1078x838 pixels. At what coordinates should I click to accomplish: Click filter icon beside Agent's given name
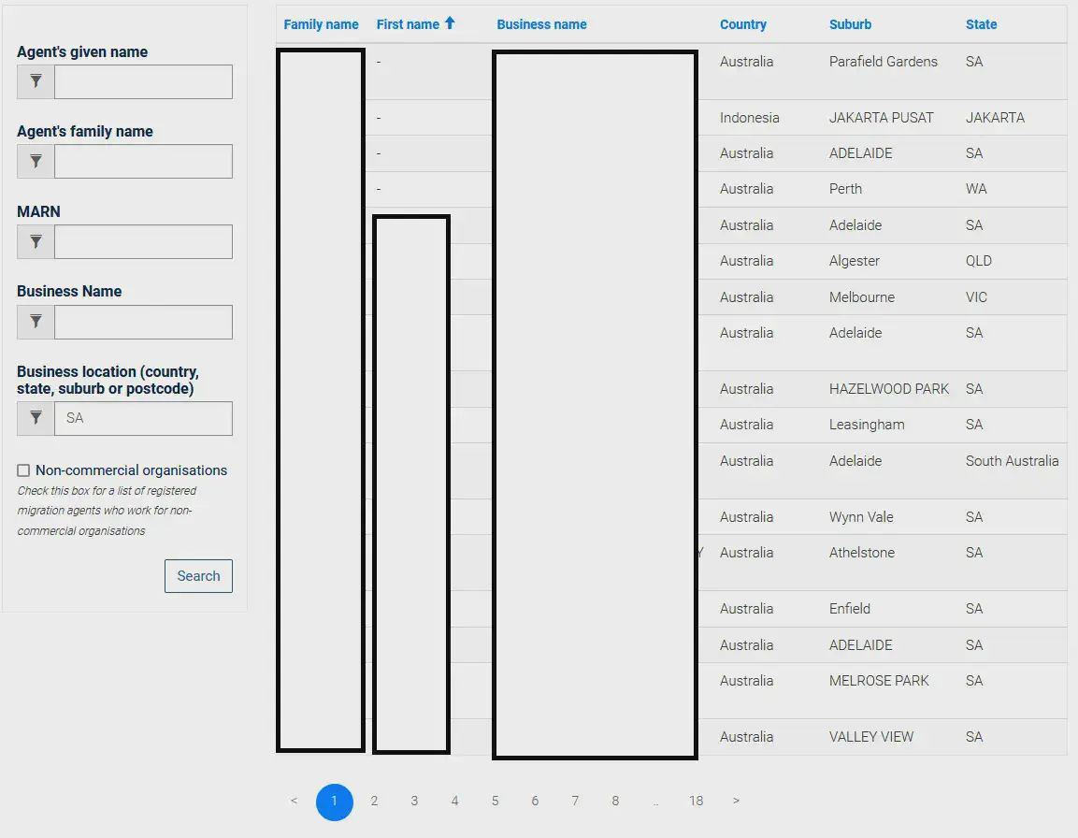pyautogui.click(x=36, y=82)
